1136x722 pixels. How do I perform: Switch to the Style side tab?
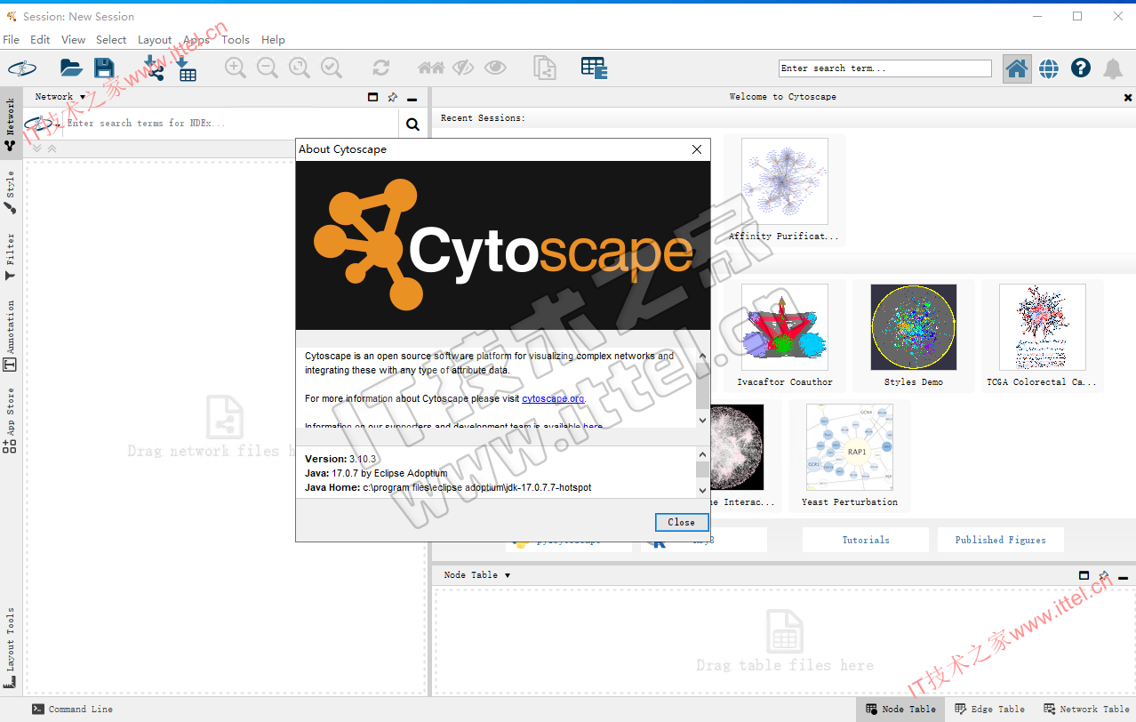10,193
